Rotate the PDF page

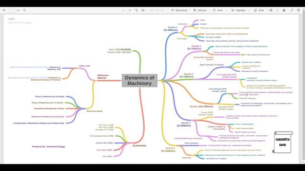pyautogui.click(x=136, y=10)
